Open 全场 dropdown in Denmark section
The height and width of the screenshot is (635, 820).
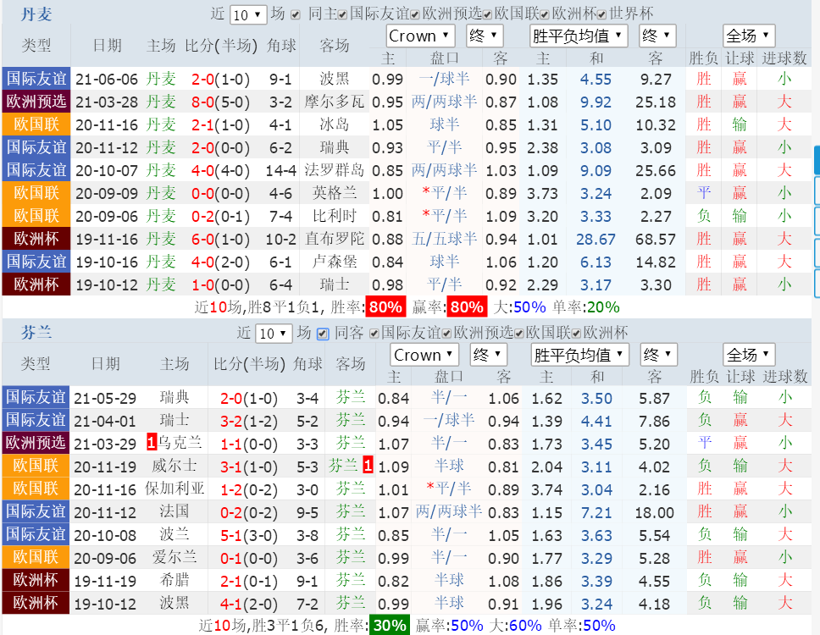pyautogui.click(x=748, y=36)
